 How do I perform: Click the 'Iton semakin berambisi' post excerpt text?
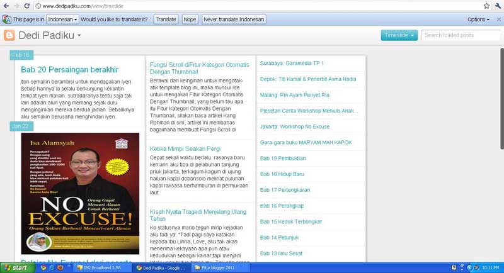click(77, 99)
